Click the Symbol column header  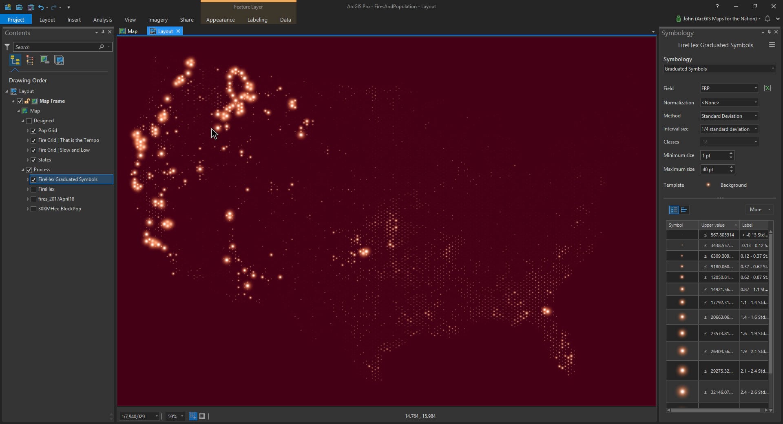click(682, 225)
